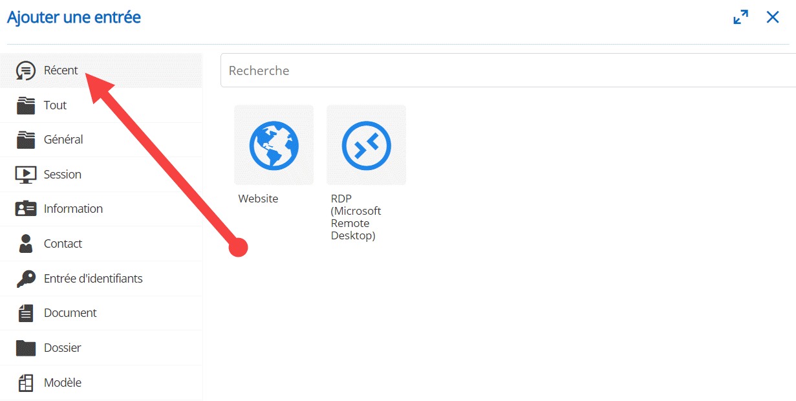Image resolution: width=796 pixels, height=401 pixels.
Task: Click the key icon for Entrée d'identifiants
Action: pos(25,279)
